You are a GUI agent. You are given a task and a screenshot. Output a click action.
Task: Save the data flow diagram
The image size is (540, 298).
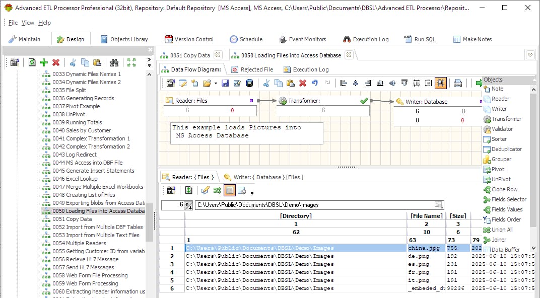click(225, 83)
